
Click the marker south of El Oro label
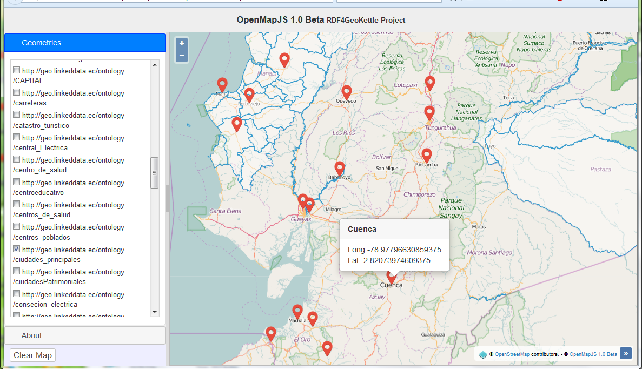pos(327,349)
